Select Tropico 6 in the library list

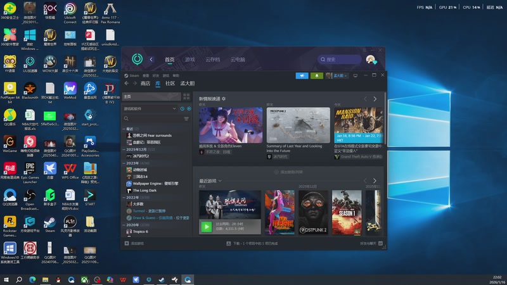click(x=138, y=232)
